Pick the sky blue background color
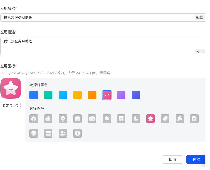The image size is (210, 170). point(63,95)
